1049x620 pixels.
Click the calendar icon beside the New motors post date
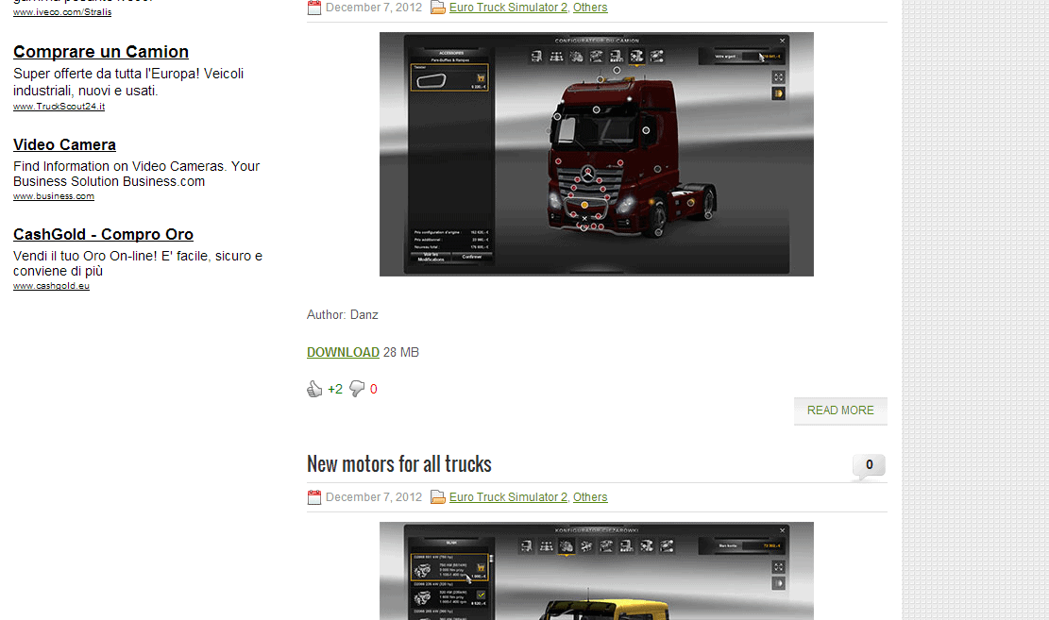click(x=314, y=497)
